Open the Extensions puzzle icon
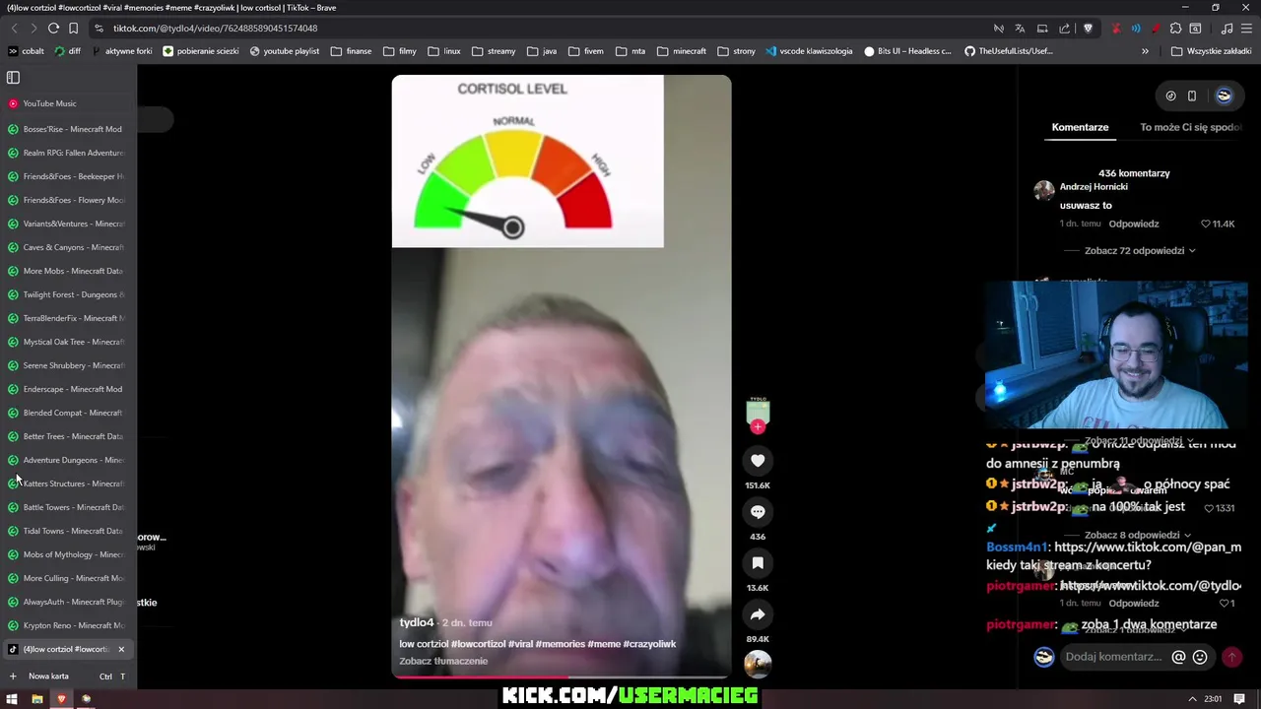 (1175, 29)
